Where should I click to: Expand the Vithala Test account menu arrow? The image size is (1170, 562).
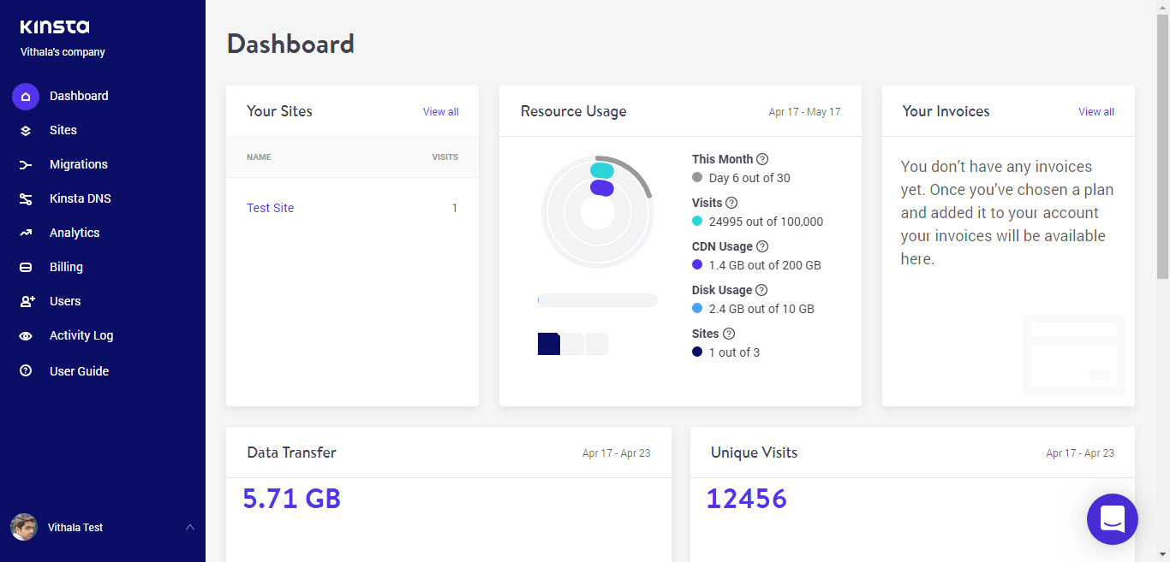coord(190,528)
